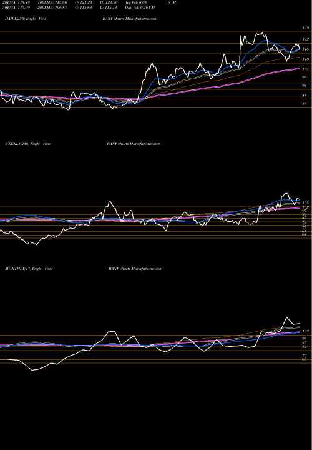The width and height of the screenshot is (312, 450).
Task: Click the 108 price level on weekly chart
Action: tap(306, 203)
